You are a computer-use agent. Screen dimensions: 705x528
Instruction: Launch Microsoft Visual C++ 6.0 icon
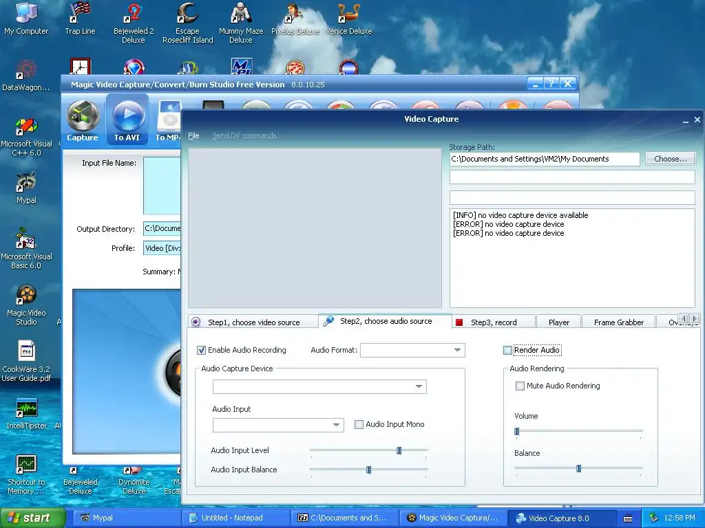[26, 137]
